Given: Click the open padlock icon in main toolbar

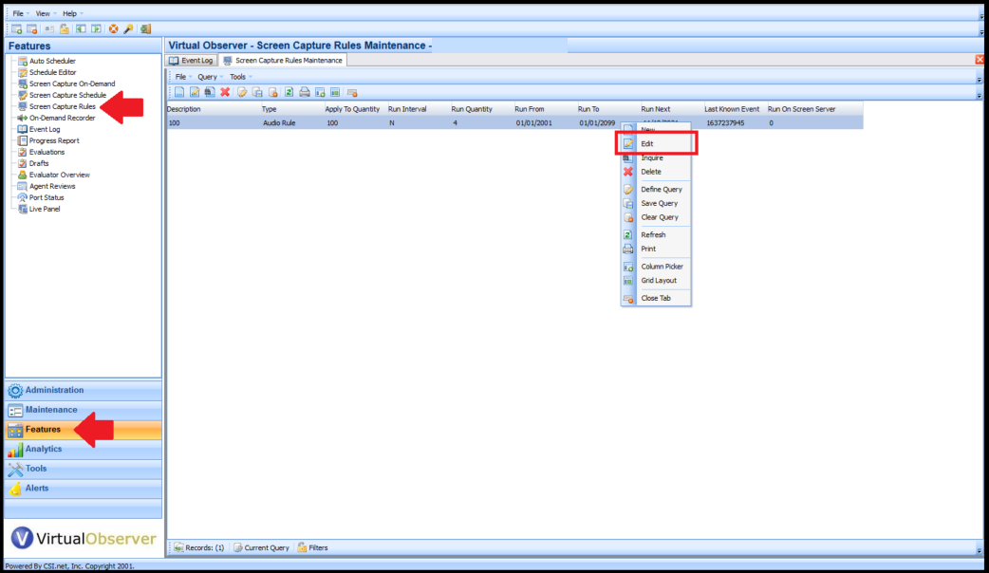Looking at the screenshot, I should point(65,29).
